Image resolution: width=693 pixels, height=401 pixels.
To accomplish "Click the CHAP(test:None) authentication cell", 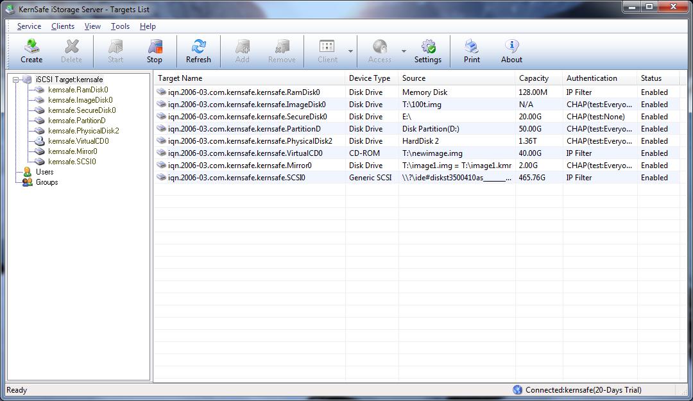I will [595, 117].
